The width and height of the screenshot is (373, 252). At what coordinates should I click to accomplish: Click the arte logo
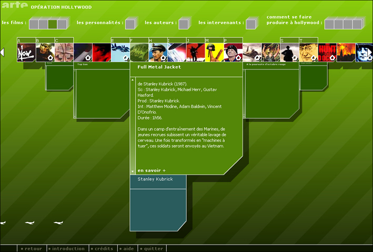pos(15,5)
